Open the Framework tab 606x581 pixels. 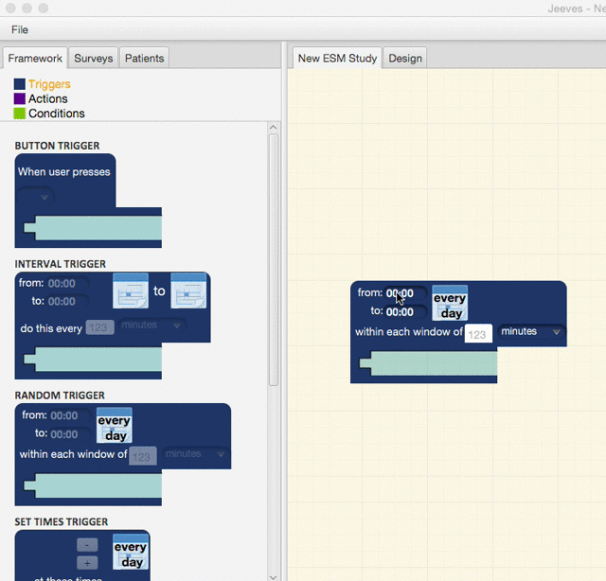(35, 59)
